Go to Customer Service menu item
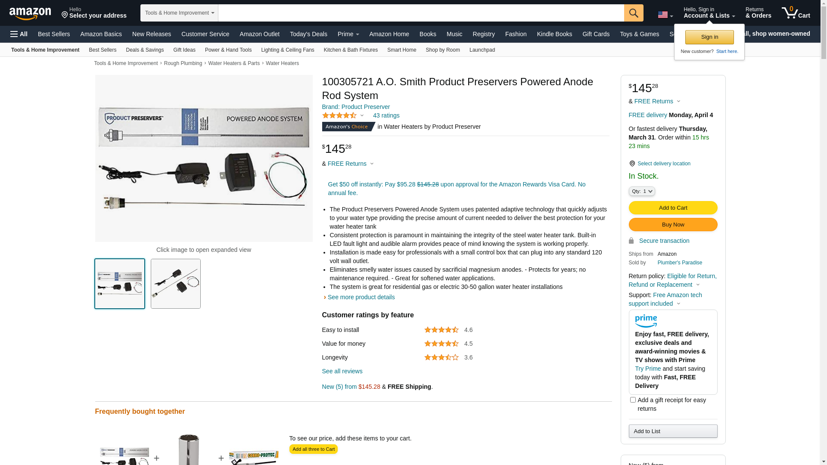This screenshot has width=827, height=465. coord(205,34)
